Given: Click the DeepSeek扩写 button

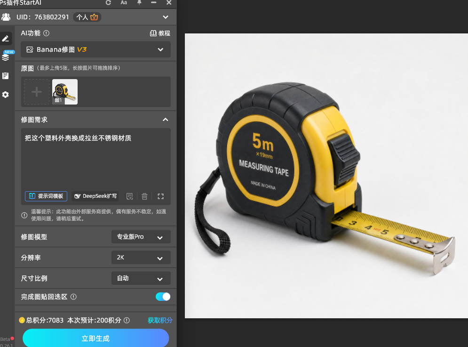Looking at the screenshot, I should (95, 196).
